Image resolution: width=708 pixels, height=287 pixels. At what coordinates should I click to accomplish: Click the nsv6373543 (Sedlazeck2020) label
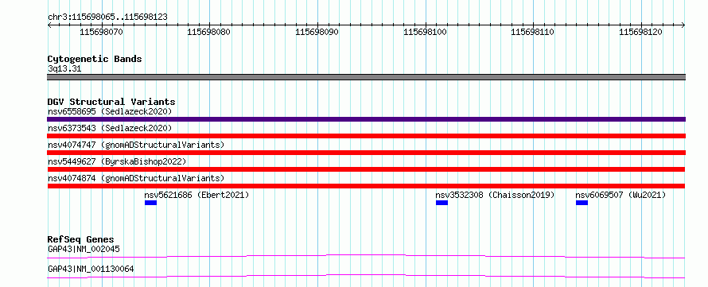click(110, 128)
